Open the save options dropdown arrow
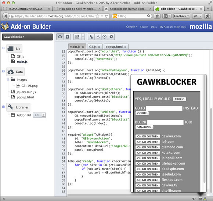 [x=83, y=37]
